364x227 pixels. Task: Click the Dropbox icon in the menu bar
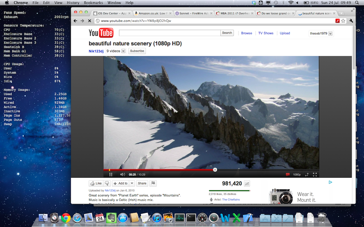pyautogui.click(x=254, y=3)
